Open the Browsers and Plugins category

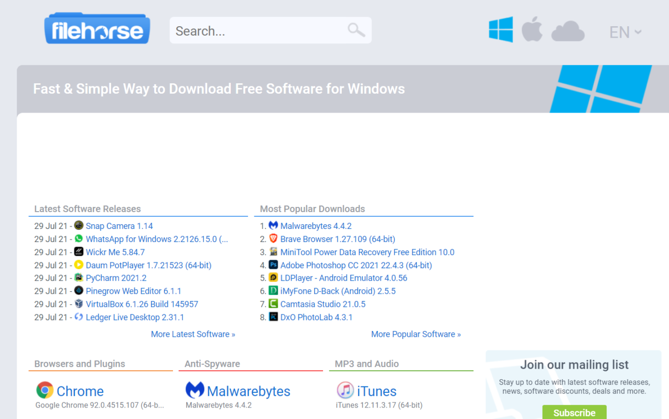pos(80,364)
